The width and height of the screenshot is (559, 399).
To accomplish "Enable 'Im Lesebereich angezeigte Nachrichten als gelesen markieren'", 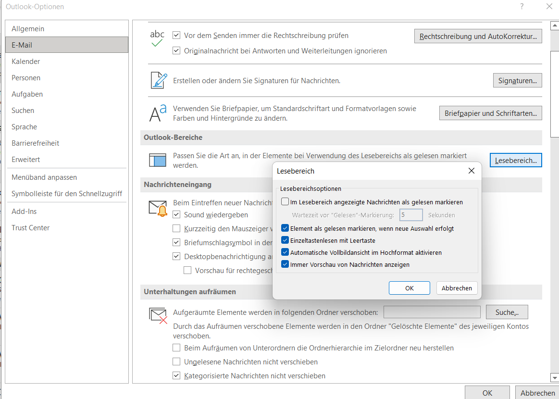I will [x=285, y=202].
